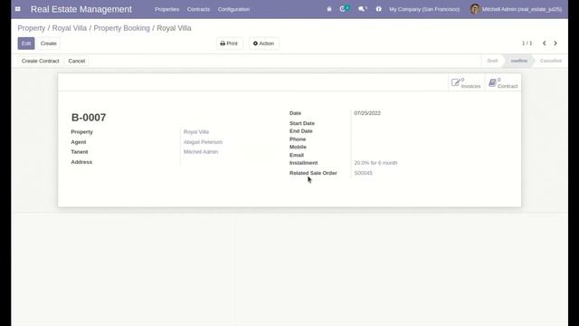
Task: Open My Company (San Francisco) switcher
Action: pyautogui.click(x=424, y=9)
